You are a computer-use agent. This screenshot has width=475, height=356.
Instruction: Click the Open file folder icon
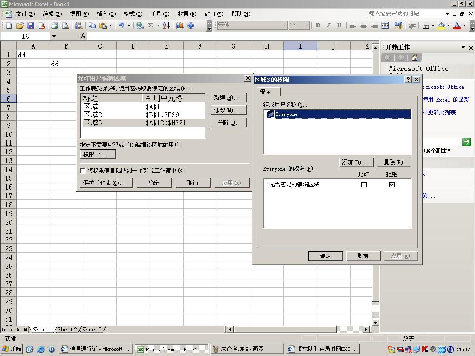pos(20,26)
